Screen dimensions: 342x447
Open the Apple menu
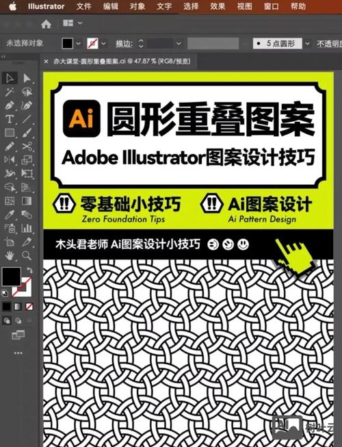click(x=12, y=6)
